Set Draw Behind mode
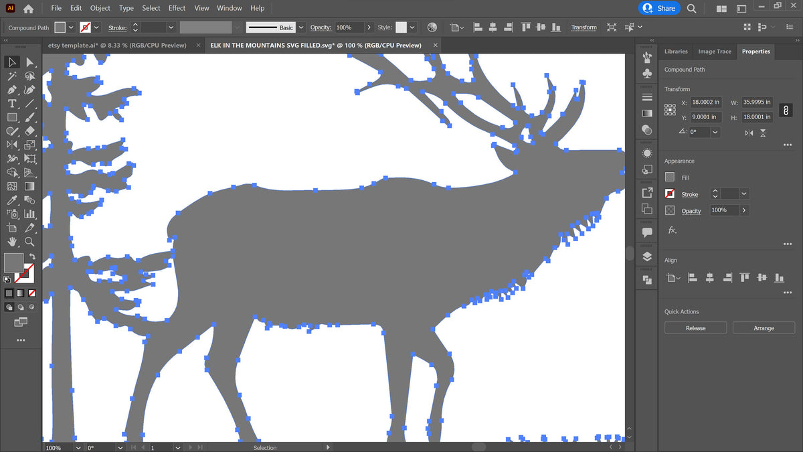This screenshot has height=452, width=803. 20,307
